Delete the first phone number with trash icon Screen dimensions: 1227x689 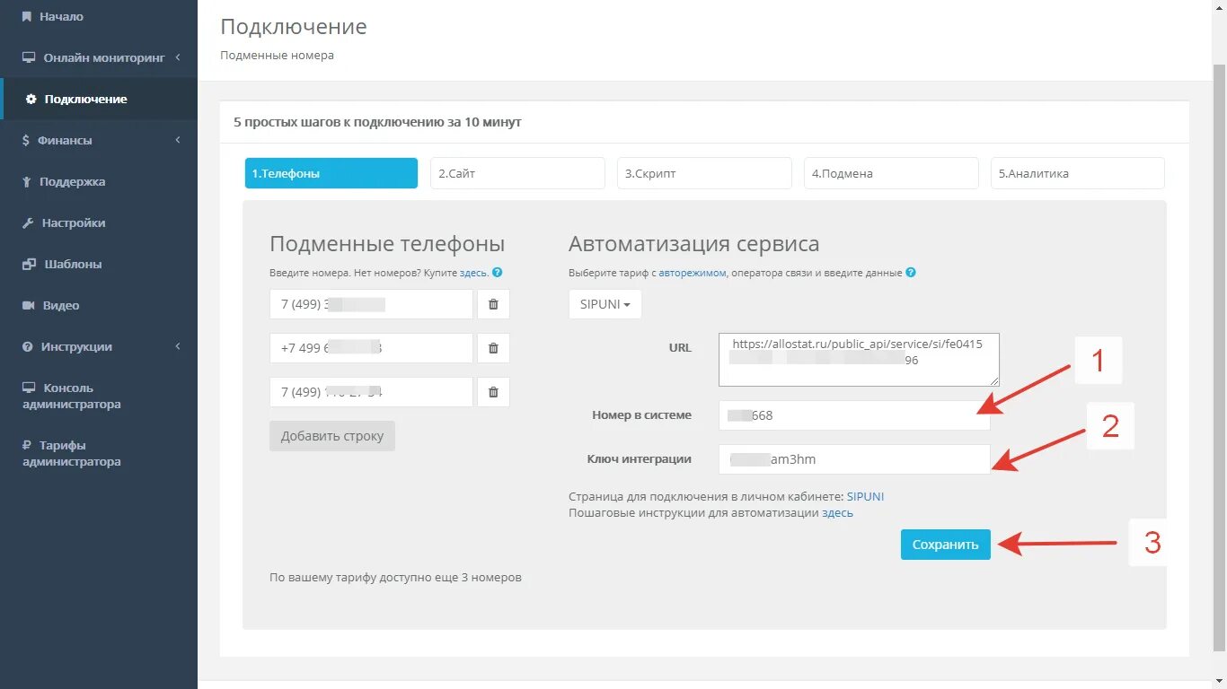point(493,304)
